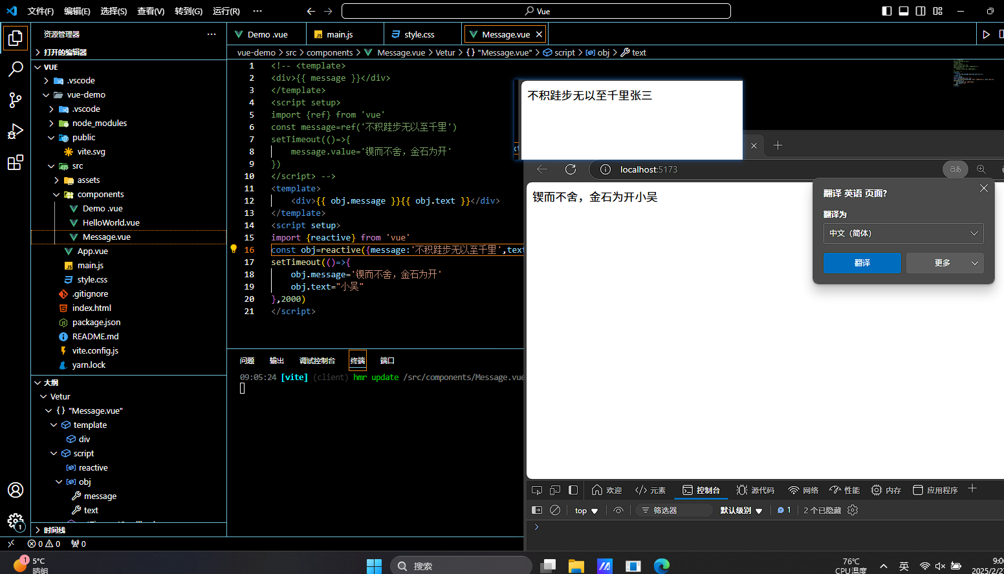This screenshot has width=1004, height=574.
Task: Go back in the browser window
Action: 542,169
